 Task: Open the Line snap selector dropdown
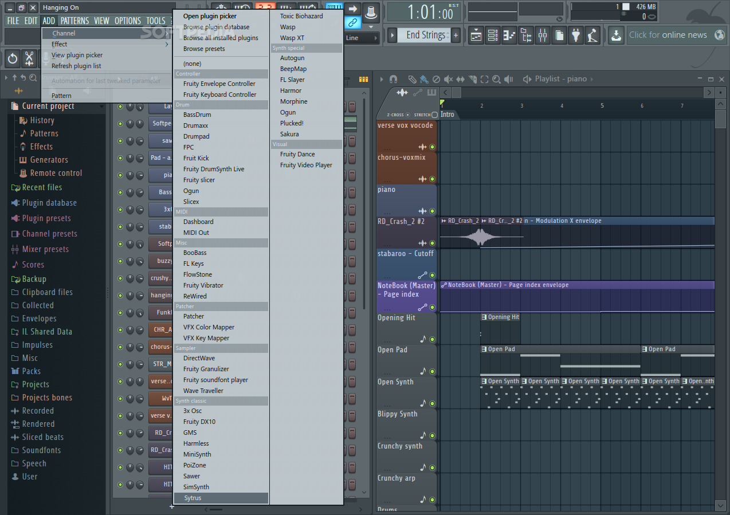click(362, 38)
